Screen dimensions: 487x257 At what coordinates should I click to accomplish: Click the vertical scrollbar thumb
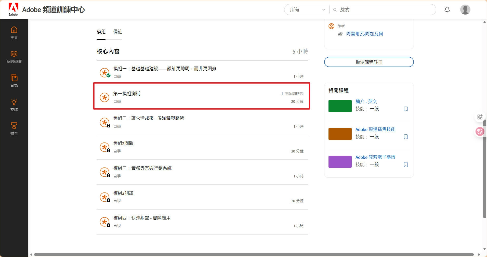484,169
